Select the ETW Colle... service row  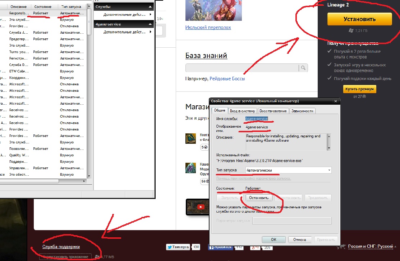[43, 71]
